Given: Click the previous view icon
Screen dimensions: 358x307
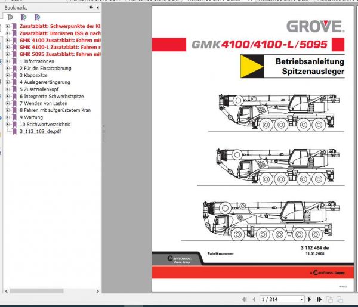Looking at the screenshot, I should (329, 299).
